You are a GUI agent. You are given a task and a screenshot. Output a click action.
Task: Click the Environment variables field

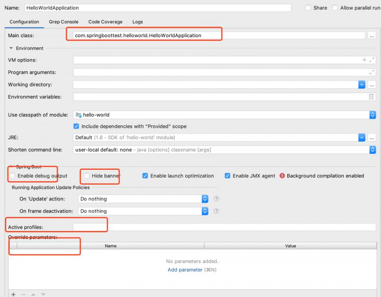point(224,97)
